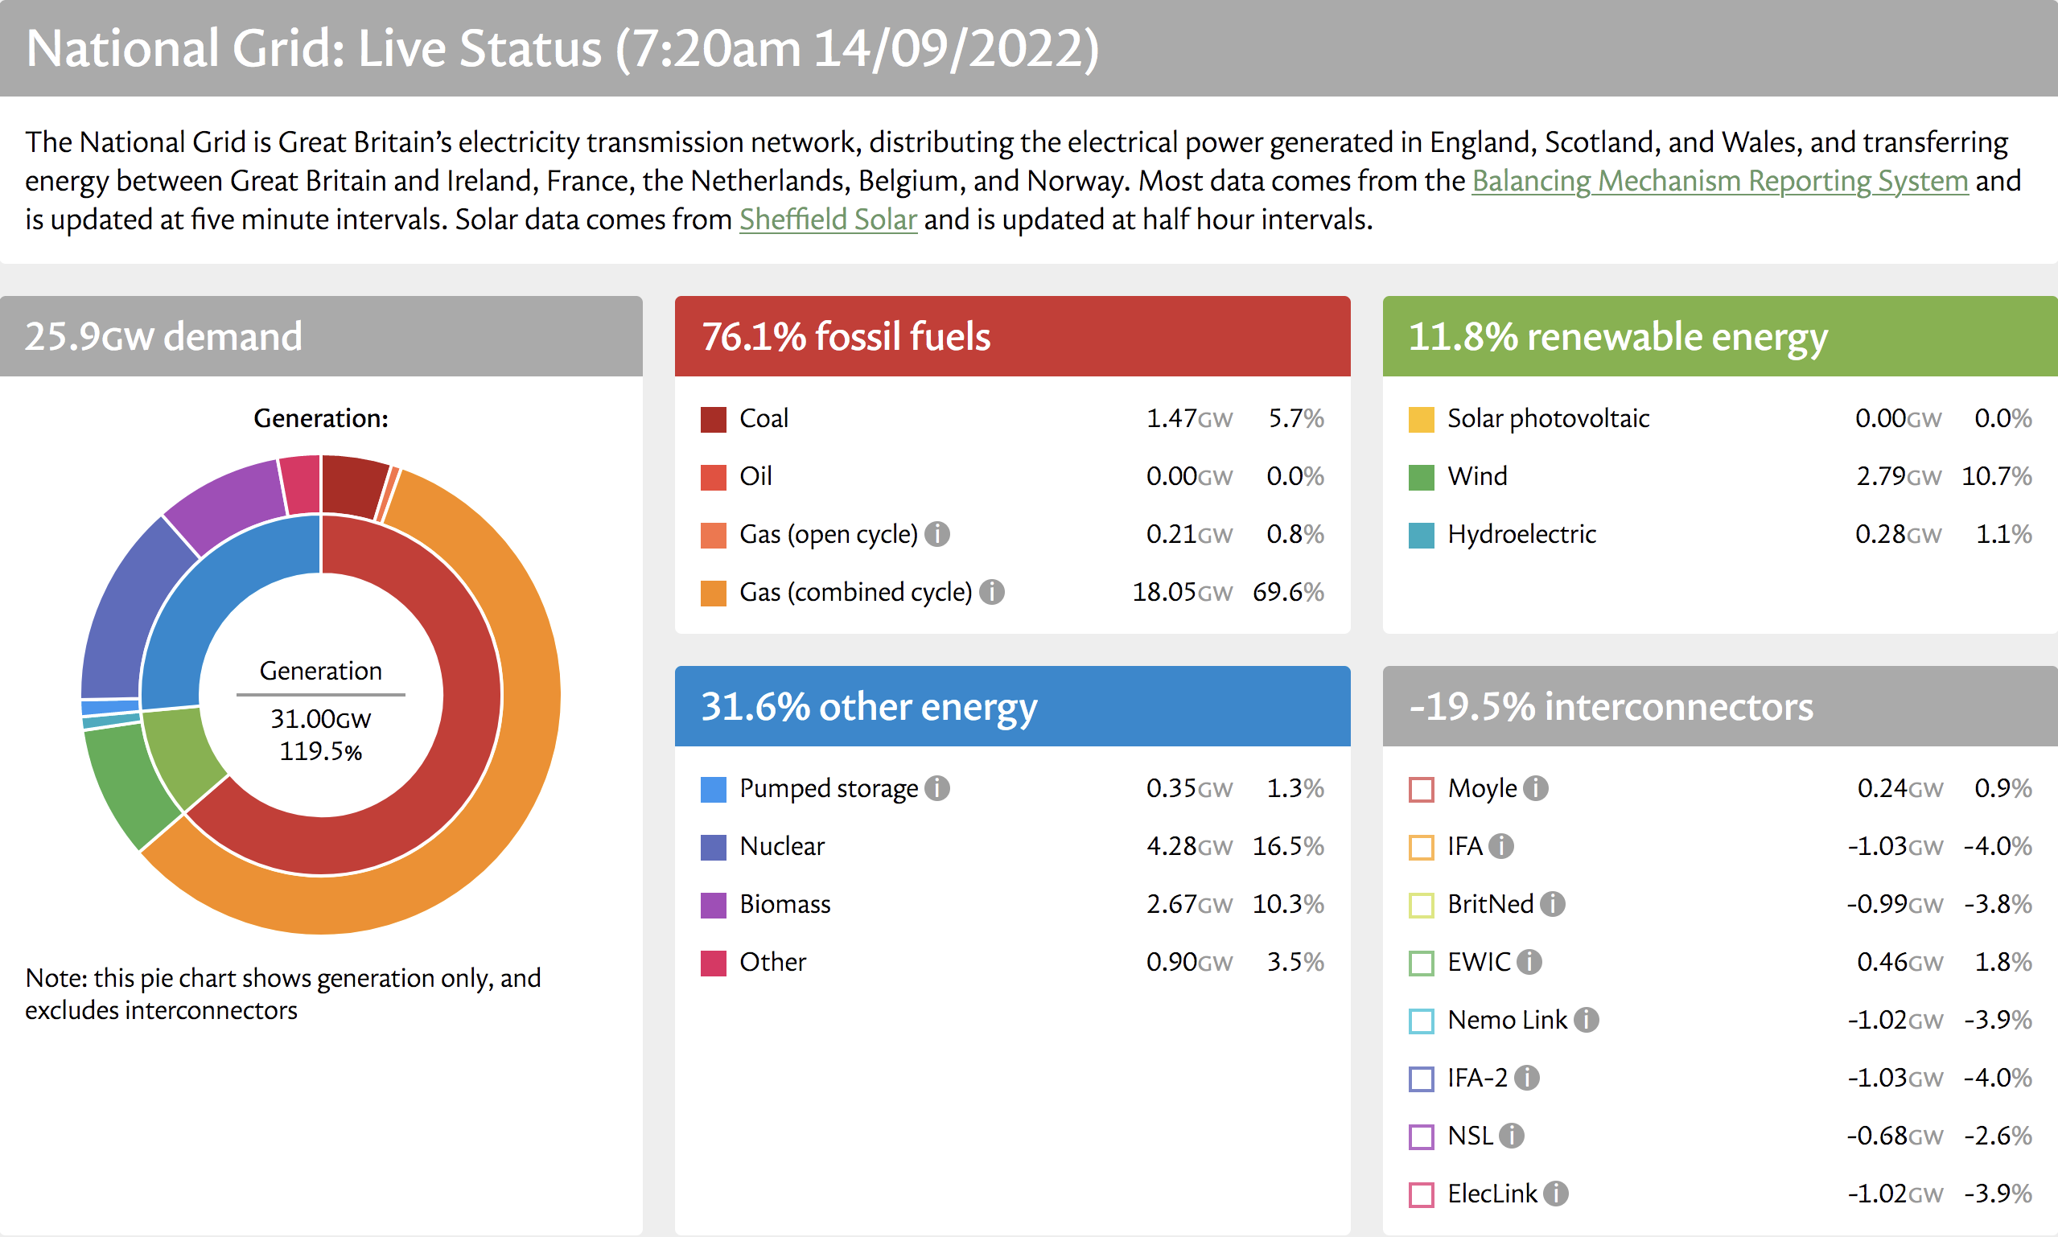Click Pumped storage info icon

pyautogui.click(x=937, y=787)
